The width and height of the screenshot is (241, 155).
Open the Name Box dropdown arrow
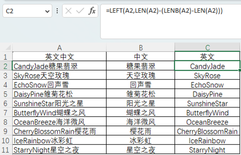click(x=47, y=11)
